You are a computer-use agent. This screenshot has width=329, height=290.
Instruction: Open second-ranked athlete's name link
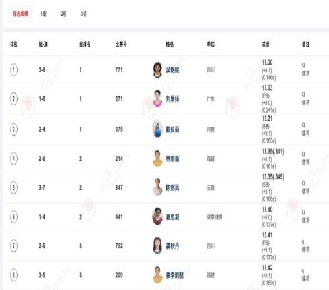(172, 99)
